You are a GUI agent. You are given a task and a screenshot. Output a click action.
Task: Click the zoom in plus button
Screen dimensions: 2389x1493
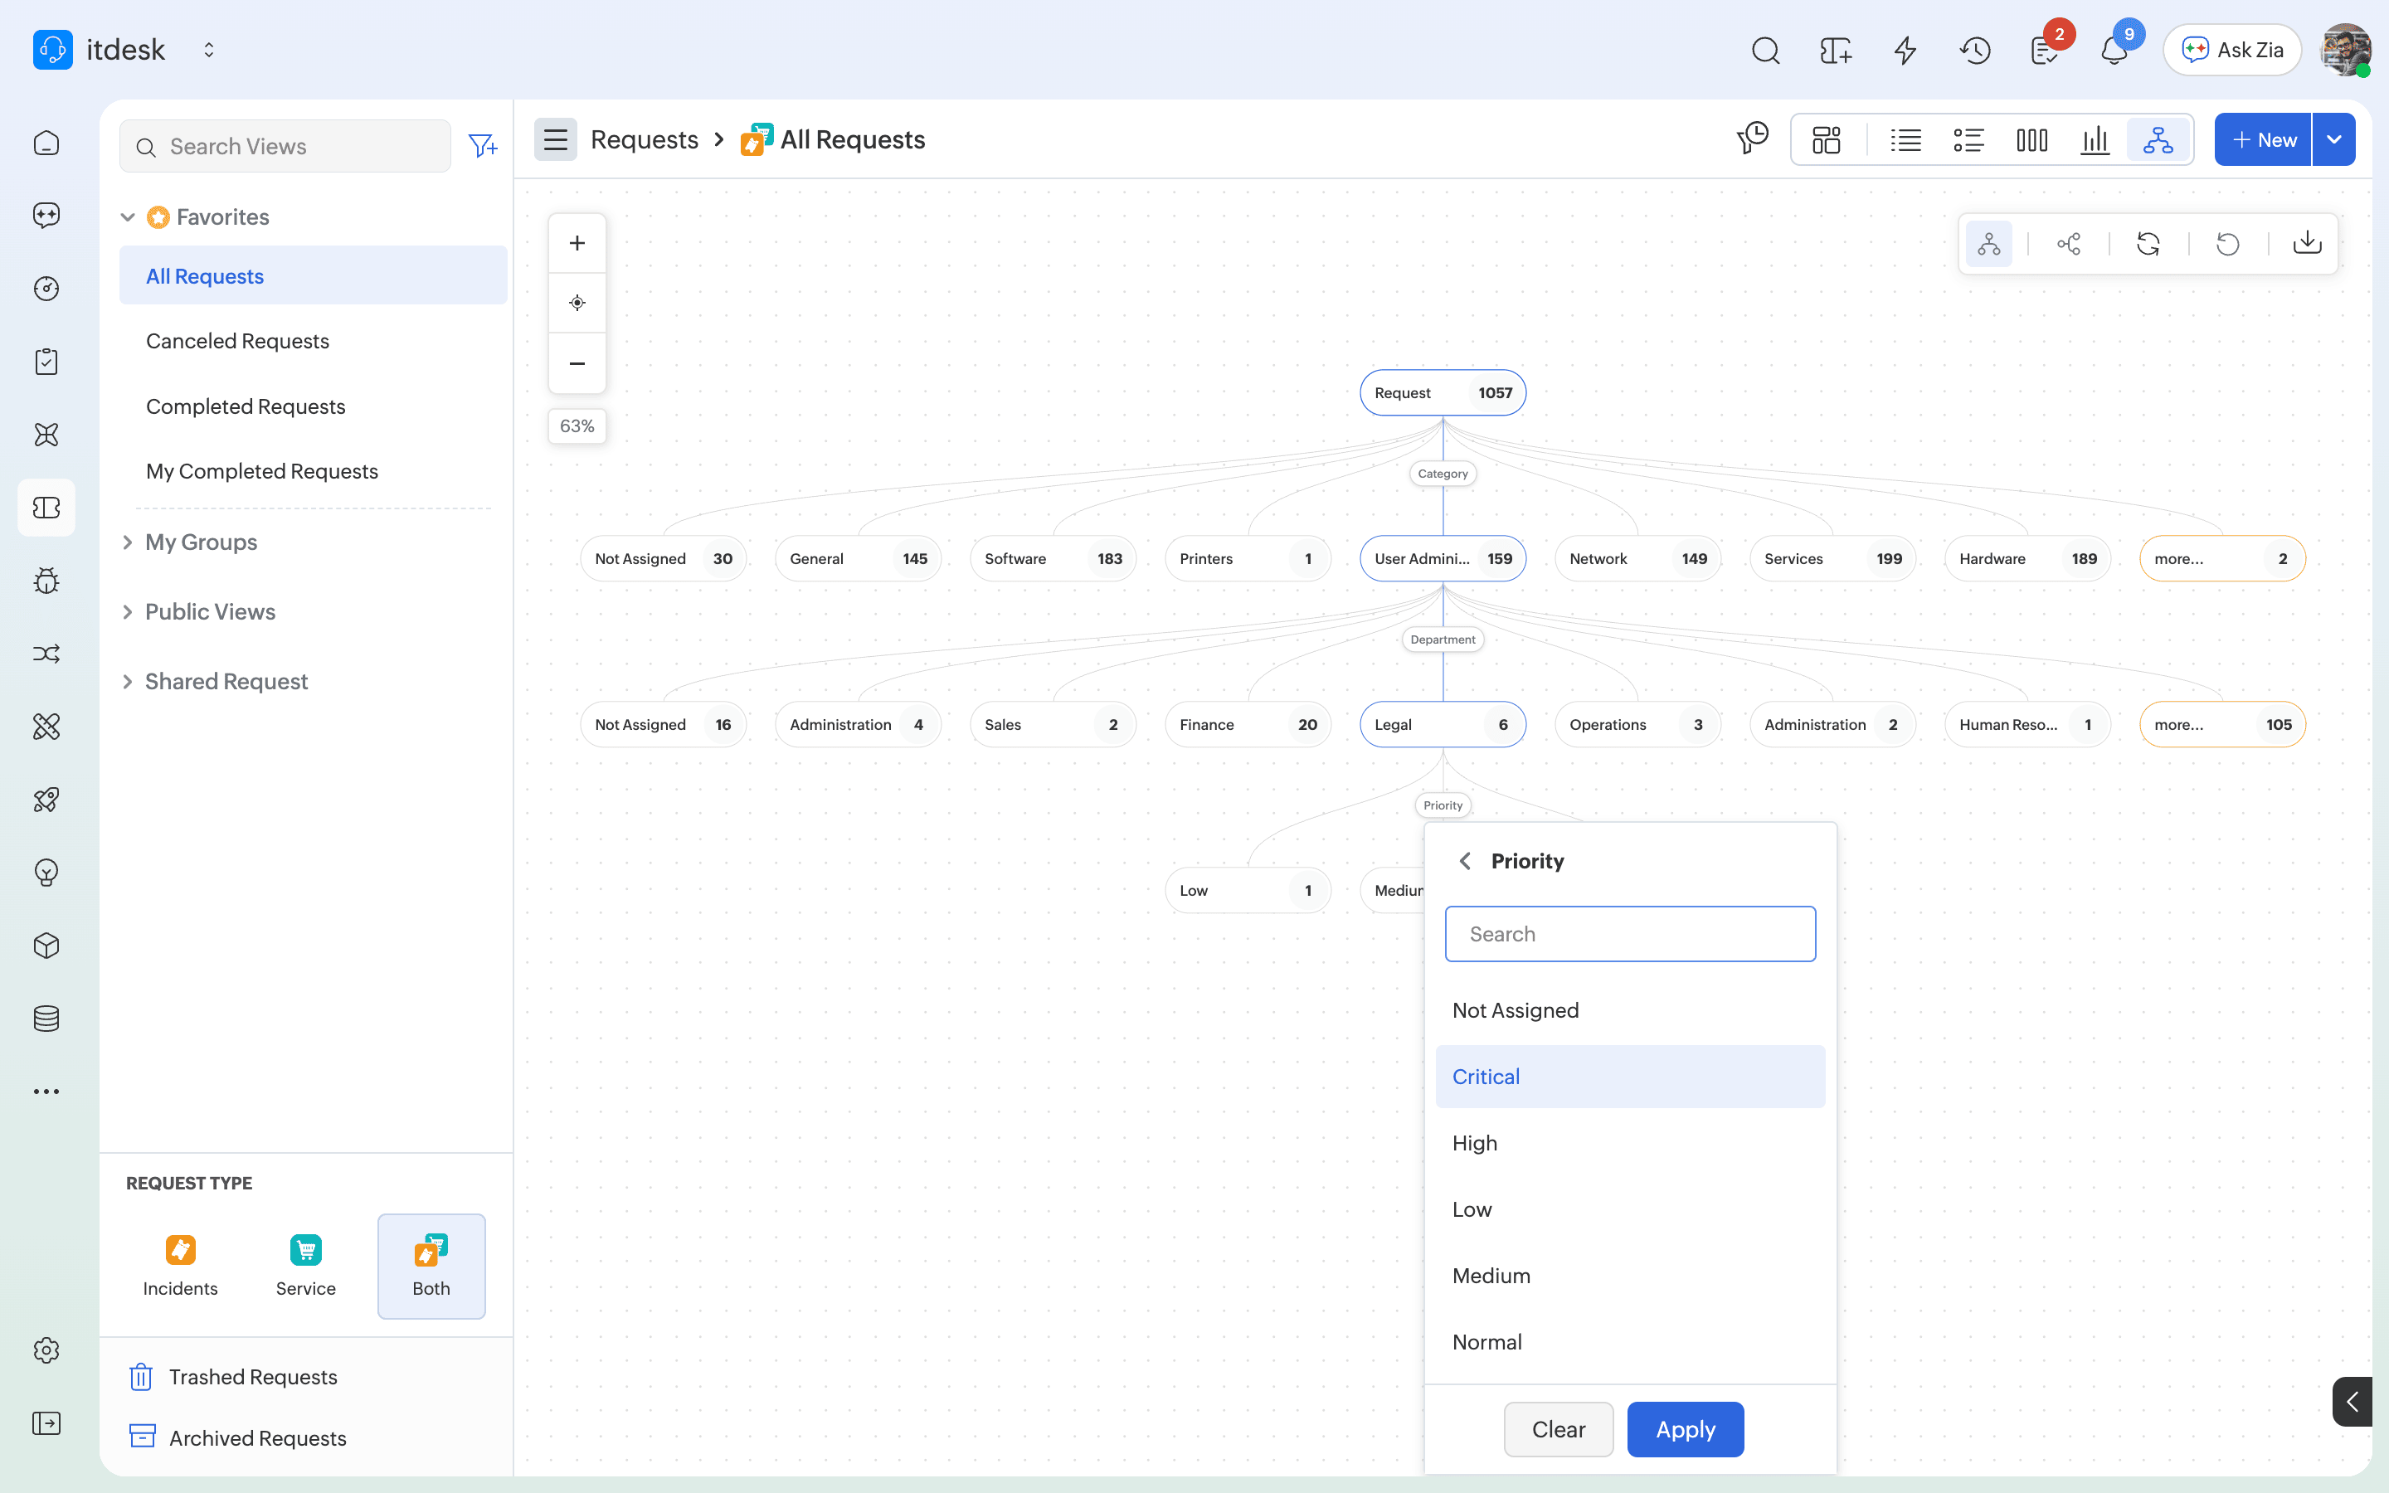tap(577, 243)
